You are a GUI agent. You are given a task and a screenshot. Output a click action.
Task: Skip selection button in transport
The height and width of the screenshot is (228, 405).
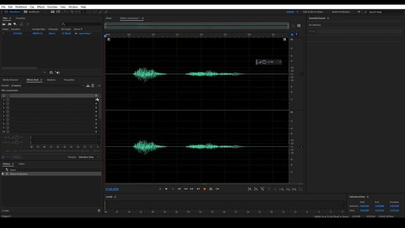coord(217,189)
